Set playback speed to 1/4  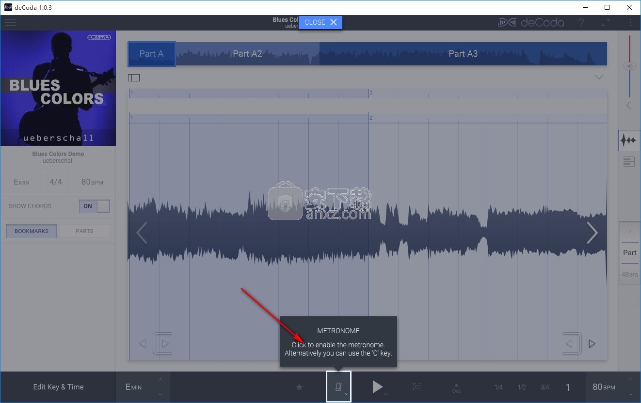tap(498, 387)
